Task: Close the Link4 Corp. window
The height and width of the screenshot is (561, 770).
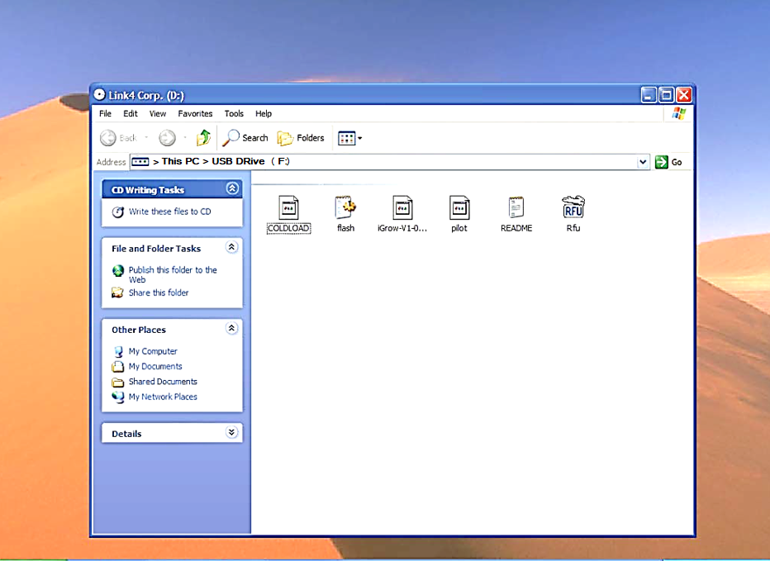Action: click(x=684, y=95)
